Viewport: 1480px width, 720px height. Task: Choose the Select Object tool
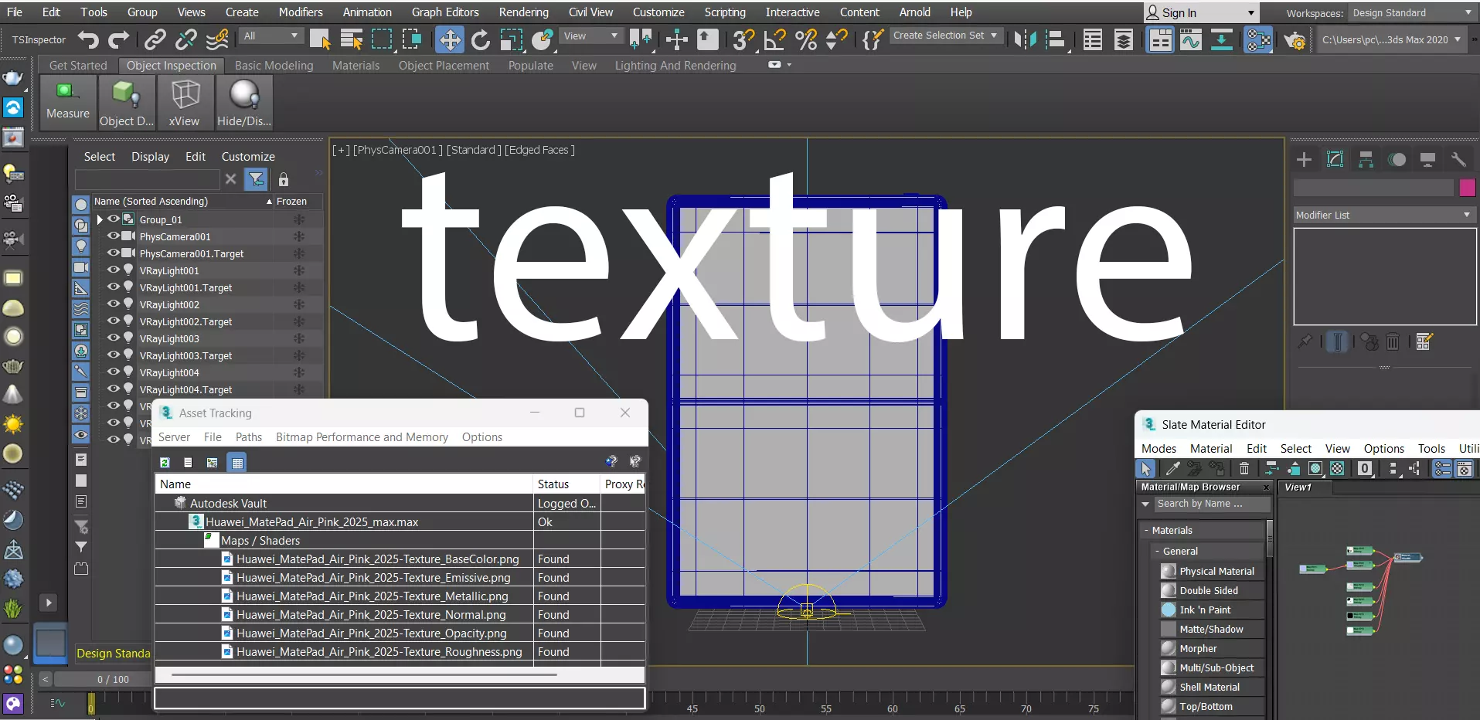(x=320, y=39)
